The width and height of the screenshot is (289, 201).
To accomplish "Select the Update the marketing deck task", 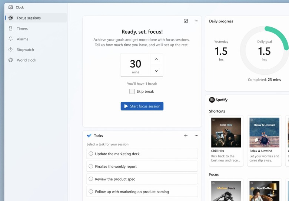I will point(91,154).
